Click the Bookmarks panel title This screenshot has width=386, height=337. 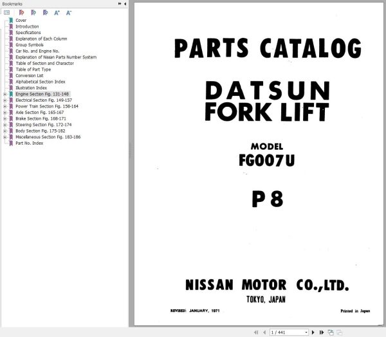(12, 4)
